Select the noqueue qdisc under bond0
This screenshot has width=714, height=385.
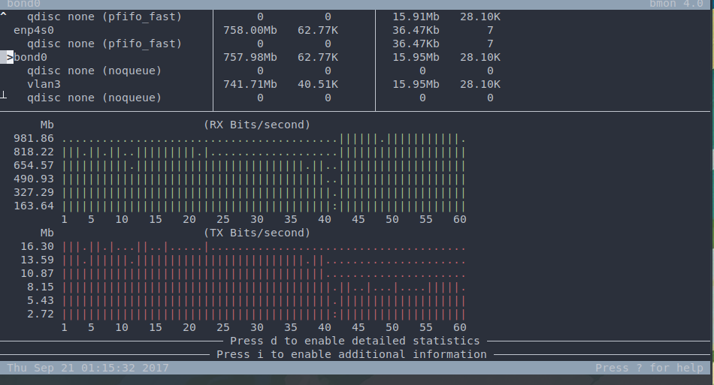pos(94,71)
